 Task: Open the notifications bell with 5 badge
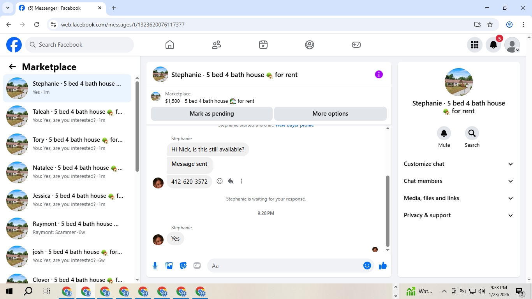coord(493,45)
